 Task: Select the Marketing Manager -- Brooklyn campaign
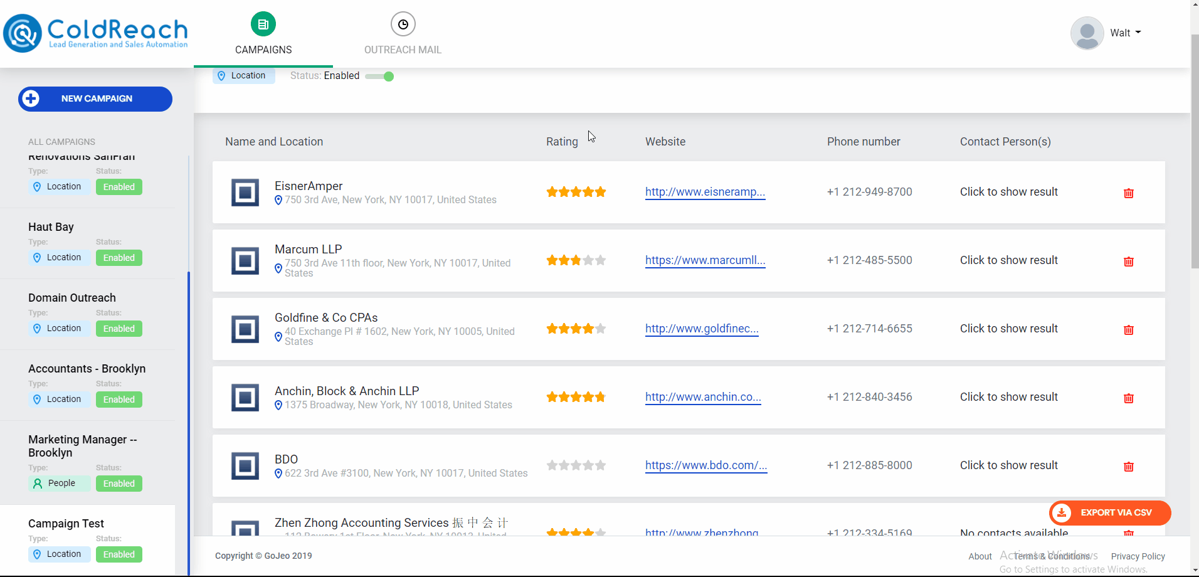tap(82, 446)
